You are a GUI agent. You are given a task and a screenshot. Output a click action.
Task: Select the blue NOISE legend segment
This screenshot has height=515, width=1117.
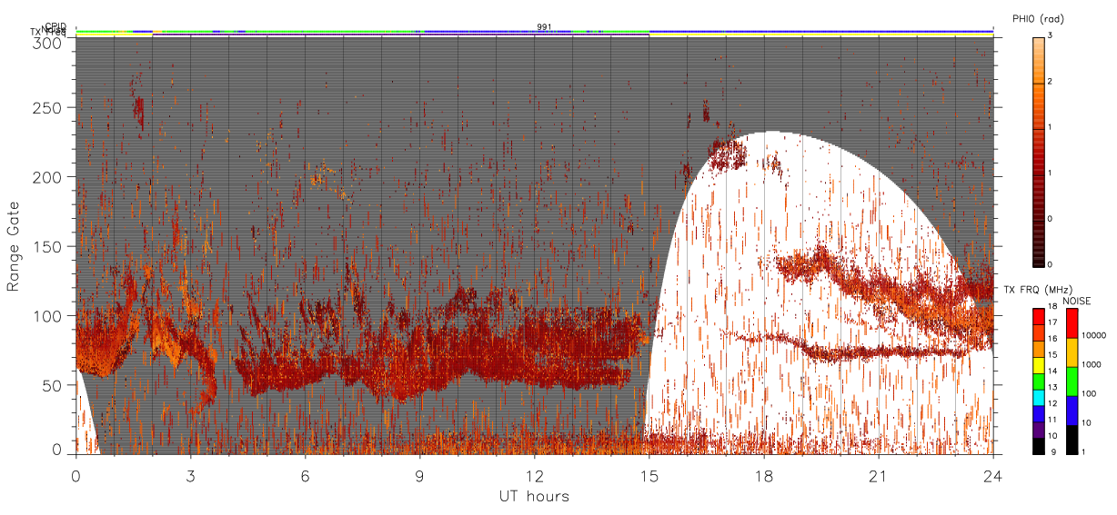coord(1071,410)
